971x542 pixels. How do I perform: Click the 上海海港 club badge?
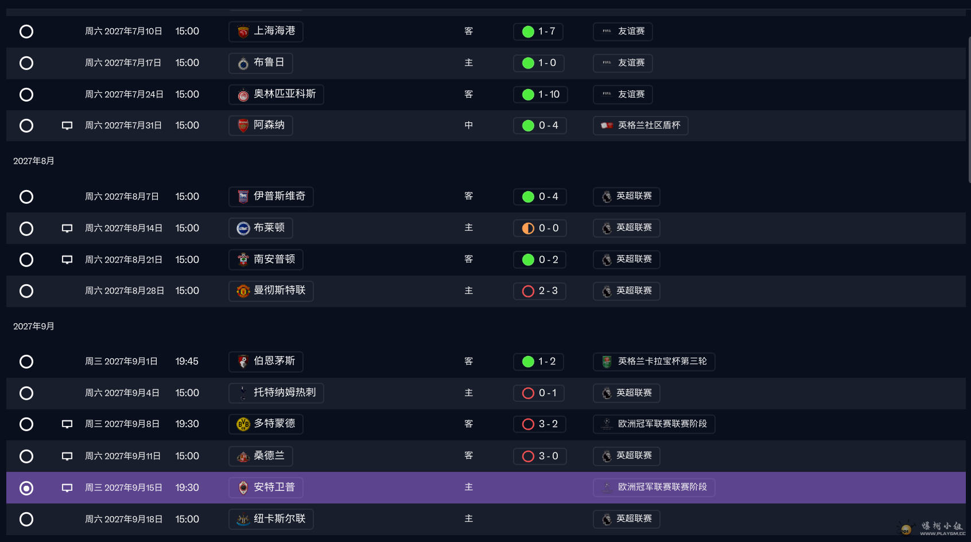243,32
